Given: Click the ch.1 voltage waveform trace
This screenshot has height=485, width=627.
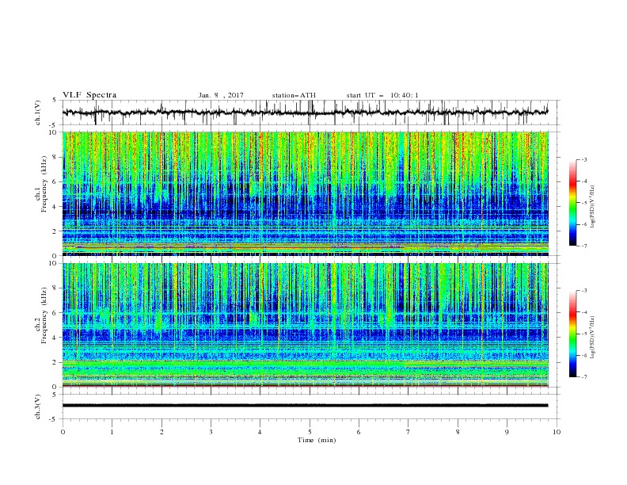Looking at the screenshot, I should tap(305, 113).
